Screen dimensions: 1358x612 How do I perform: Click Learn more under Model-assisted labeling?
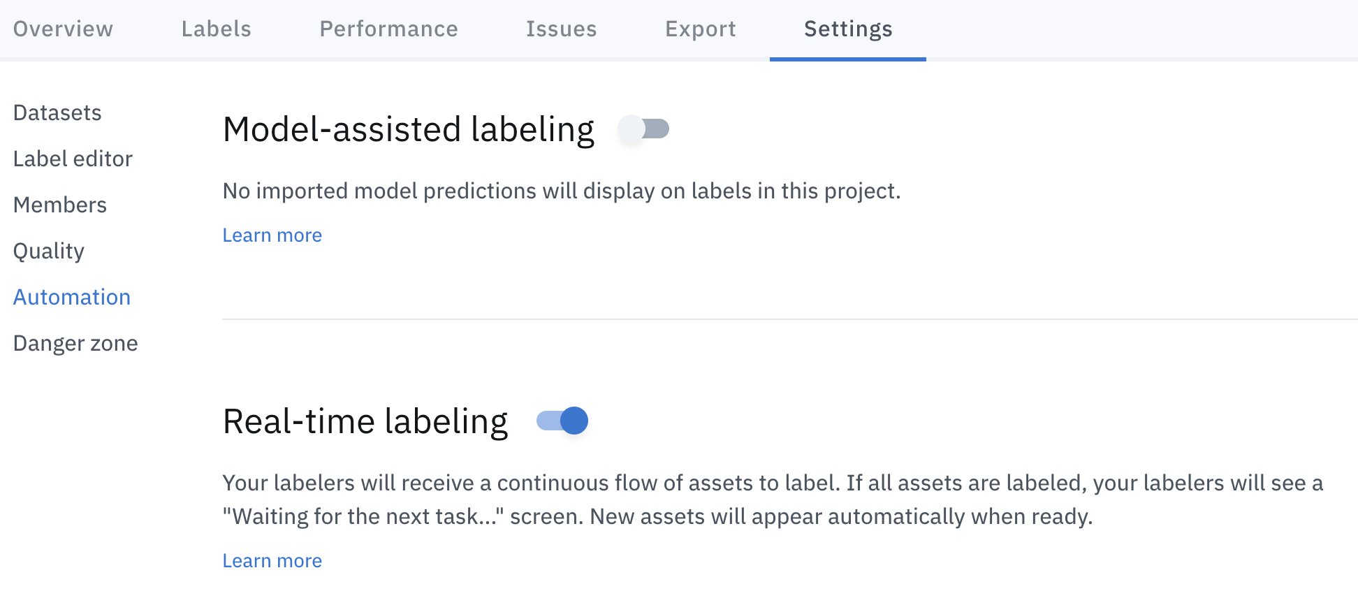[x=272, y=235]
